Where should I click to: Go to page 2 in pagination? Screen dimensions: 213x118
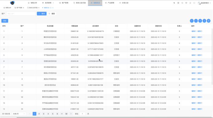coord(39,114)
